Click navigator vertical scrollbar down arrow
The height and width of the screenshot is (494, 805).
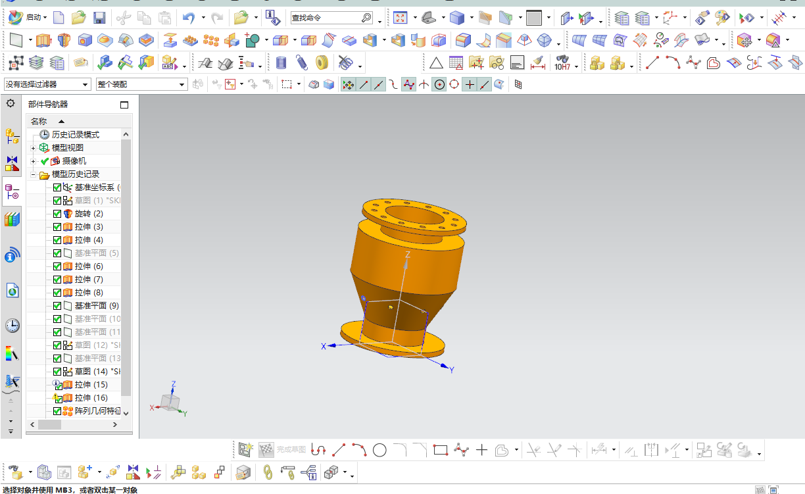126,412
